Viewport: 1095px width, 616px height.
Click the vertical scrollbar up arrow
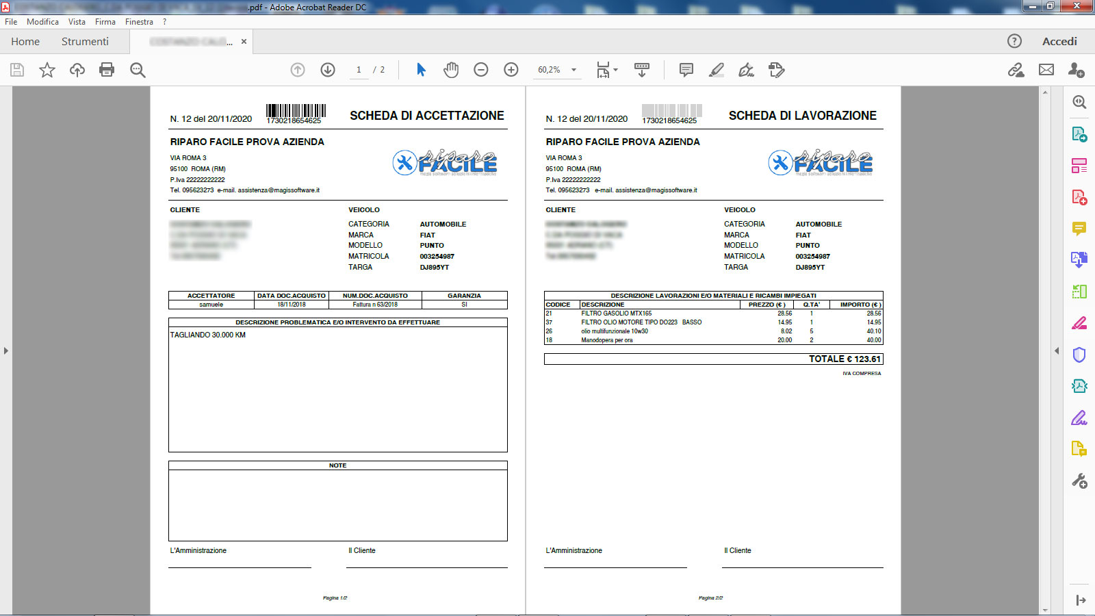click(1045, 92)
